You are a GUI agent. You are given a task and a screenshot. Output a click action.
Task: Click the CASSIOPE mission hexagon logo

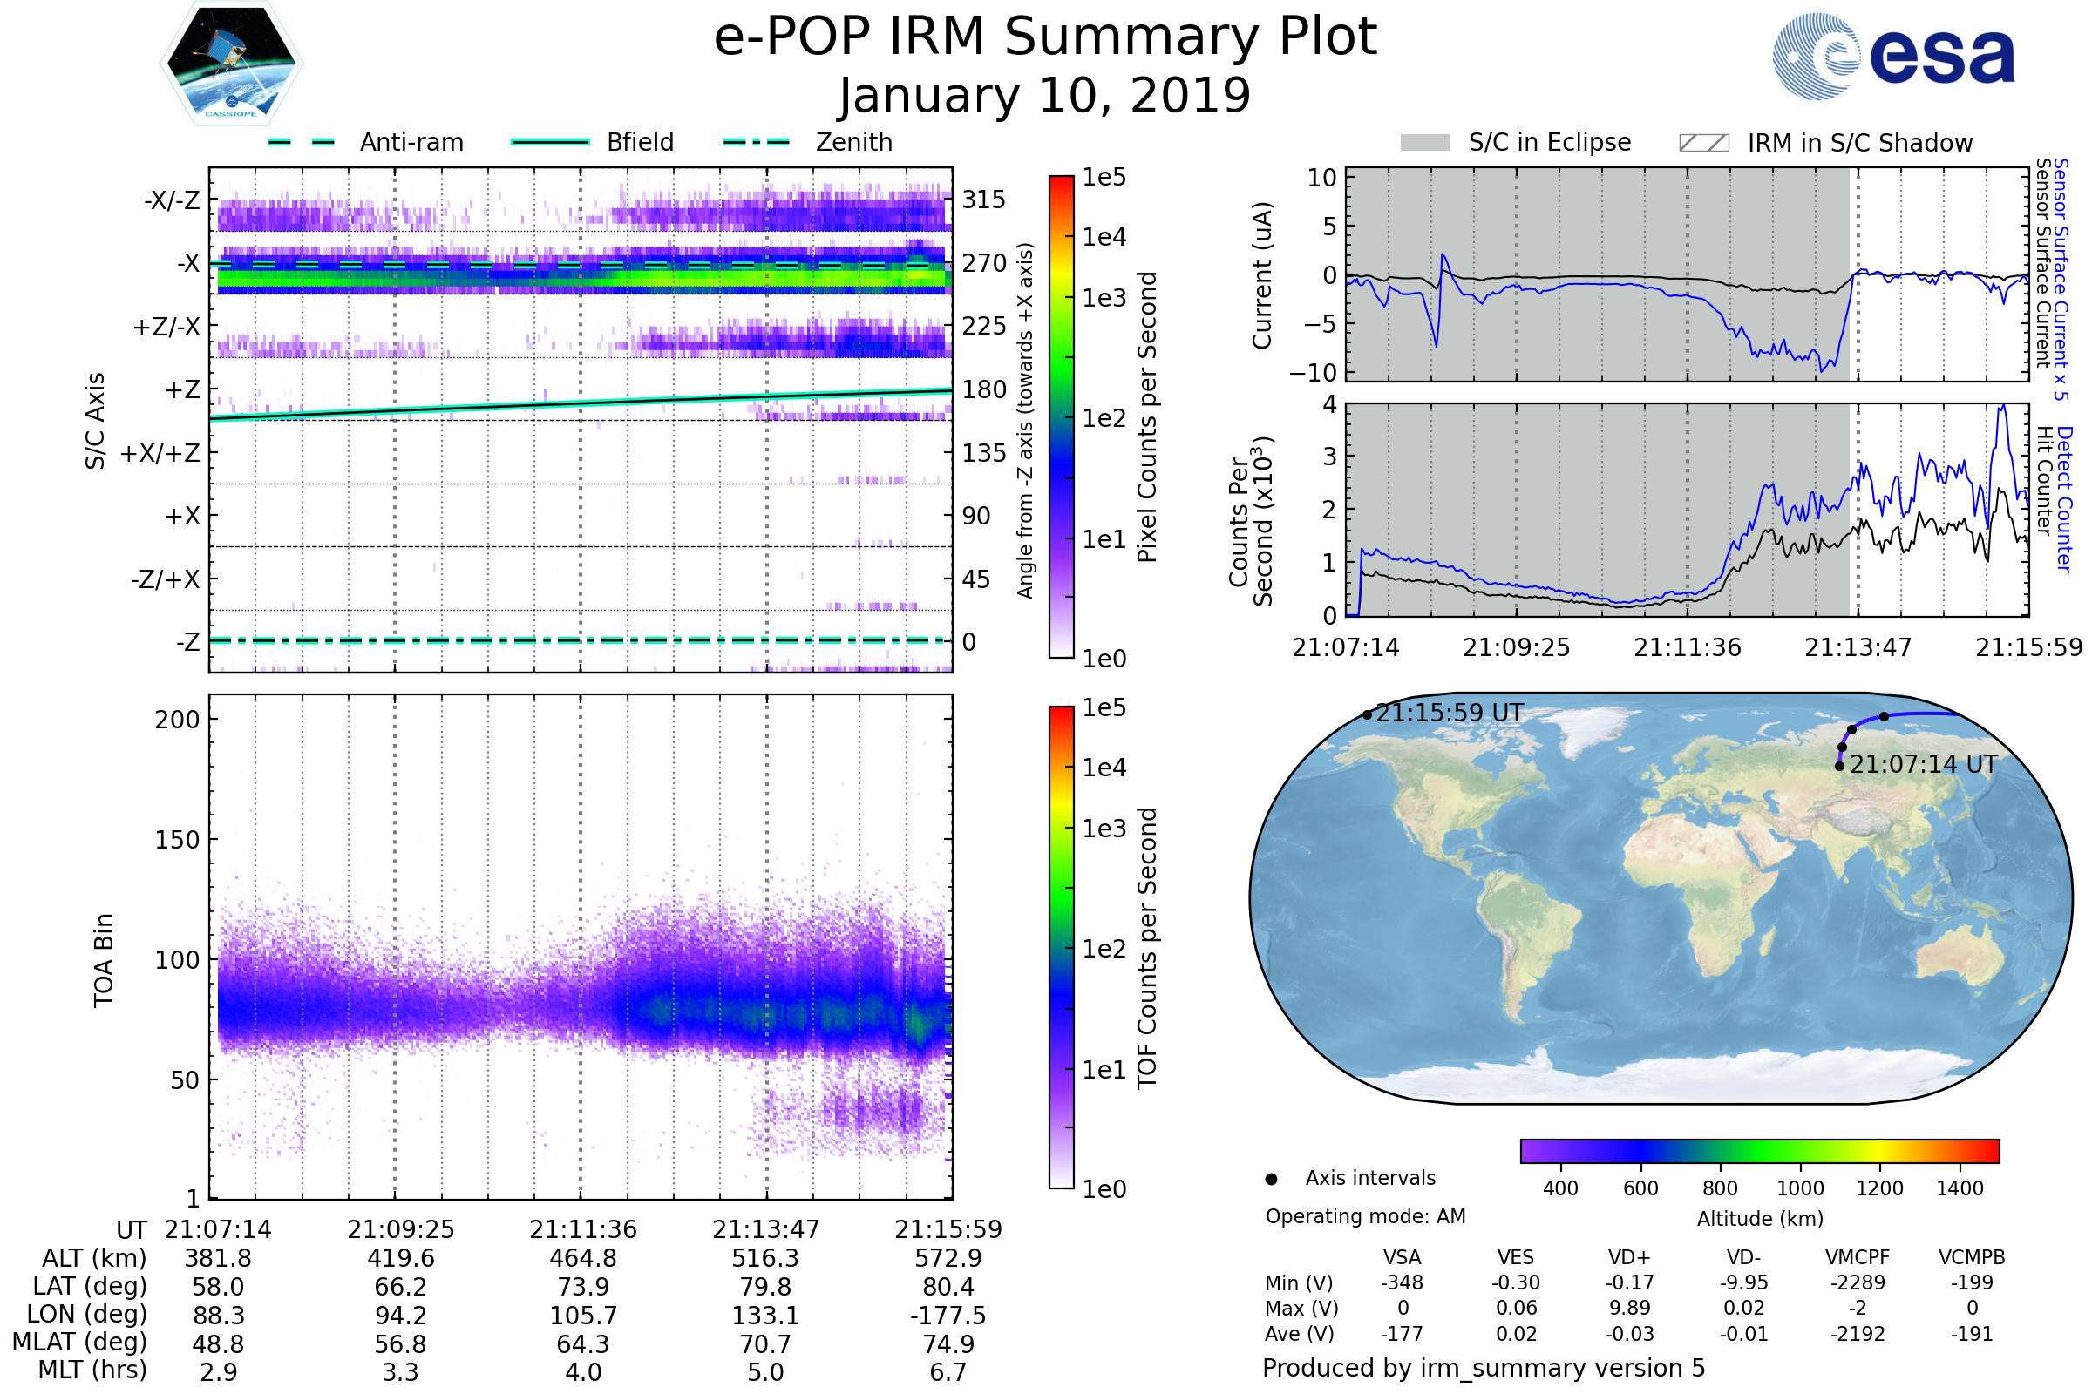pos(231,64)
